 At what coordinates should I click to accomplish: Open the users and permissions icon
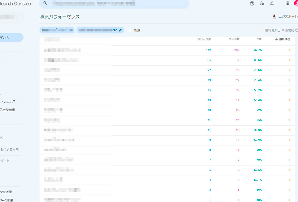pos(262,3)
